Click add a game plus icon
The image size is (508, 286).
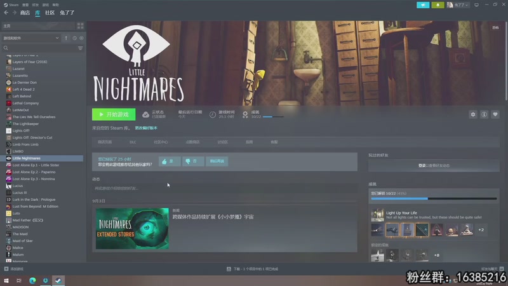tap(6, 269)
